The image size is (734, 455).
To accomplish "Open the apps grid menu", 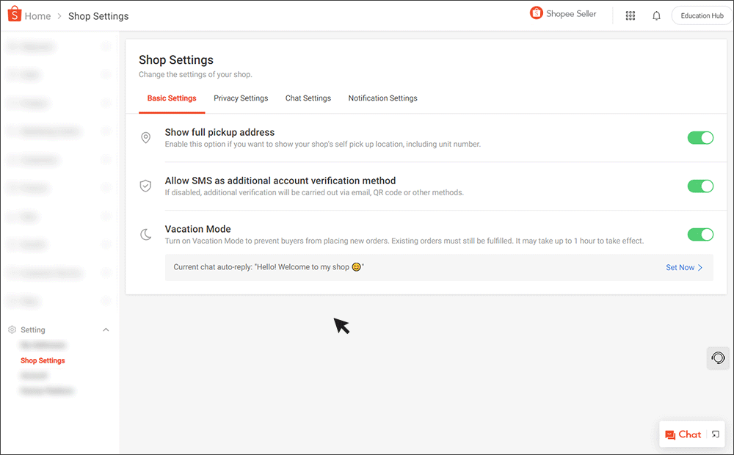I will tap(630, 15).
